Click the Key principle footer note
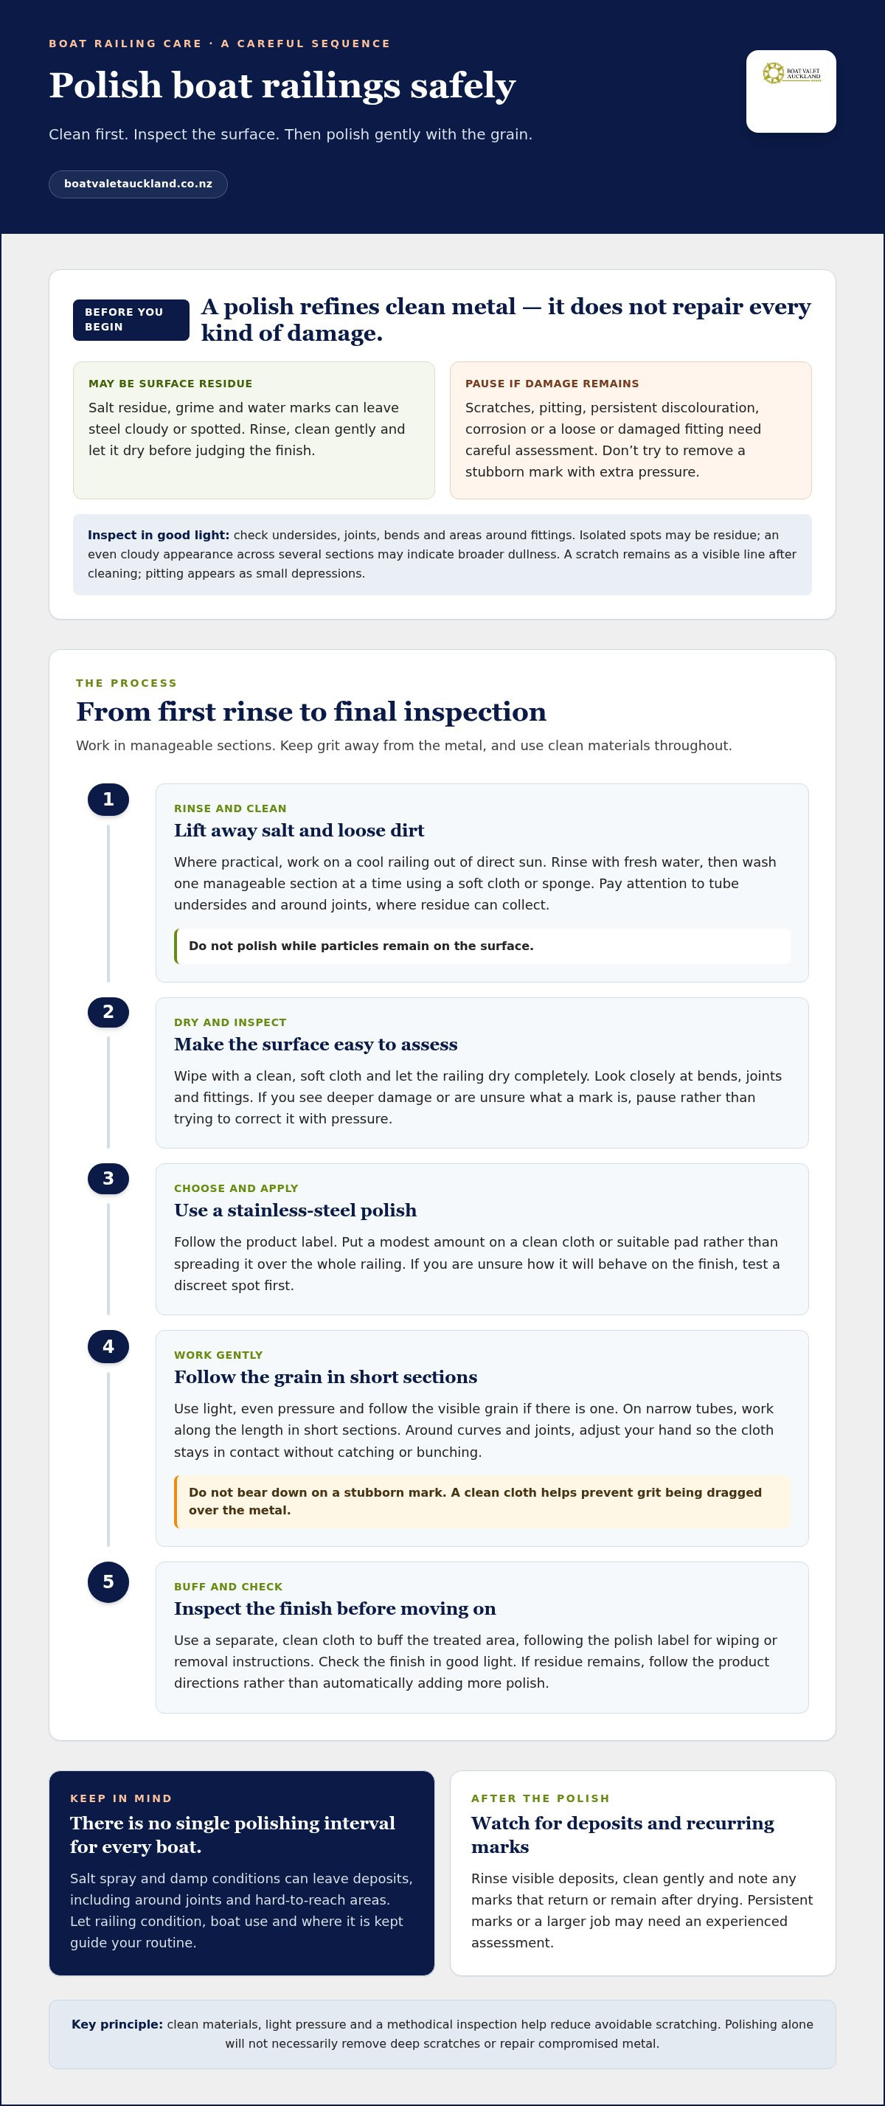Screen dimensions: 885x2106 tap(442, 2034)
